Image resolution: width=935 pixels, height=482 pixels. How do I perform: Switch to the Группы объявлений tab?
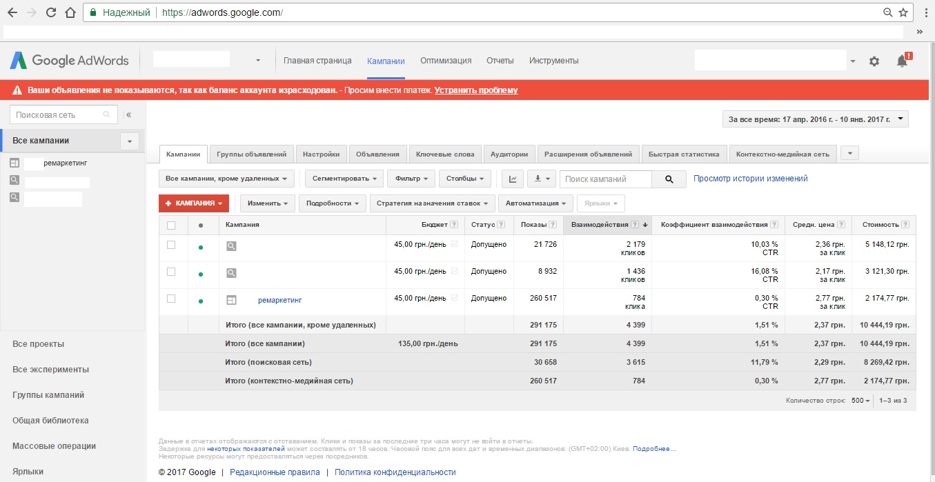(252, 154)
